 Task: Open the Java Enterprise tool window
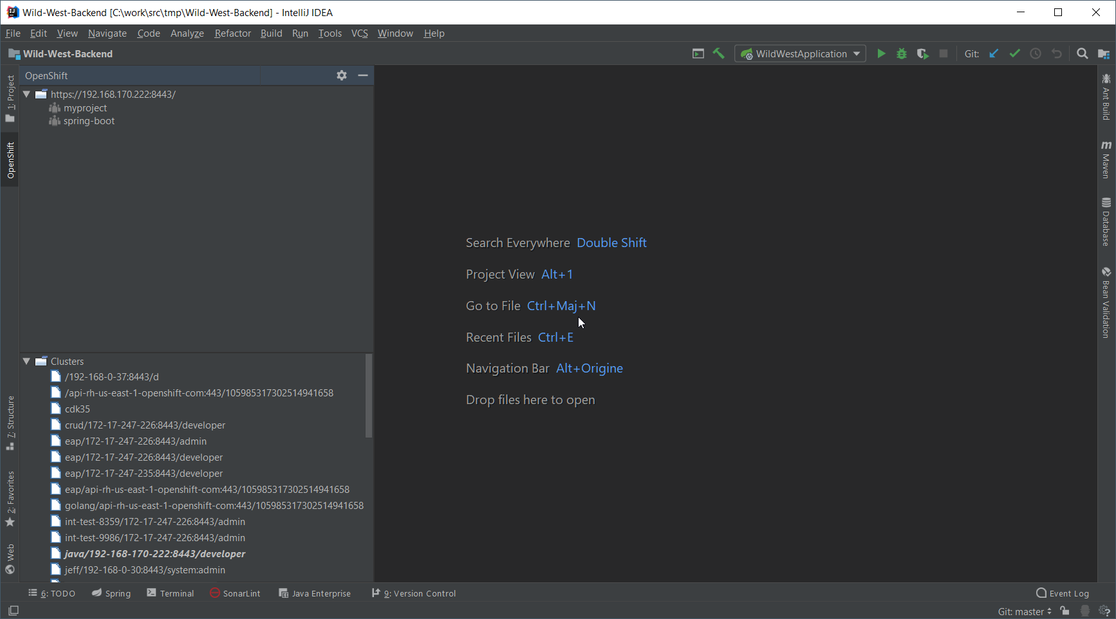pos(315,593)
